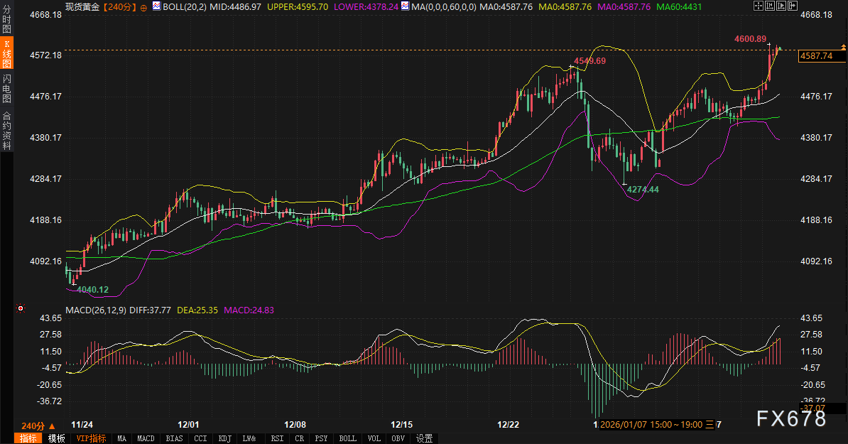The image size is (848, 444).
Task: Enable the VOL indicator in bottom bar
Action: pos(374,438)
